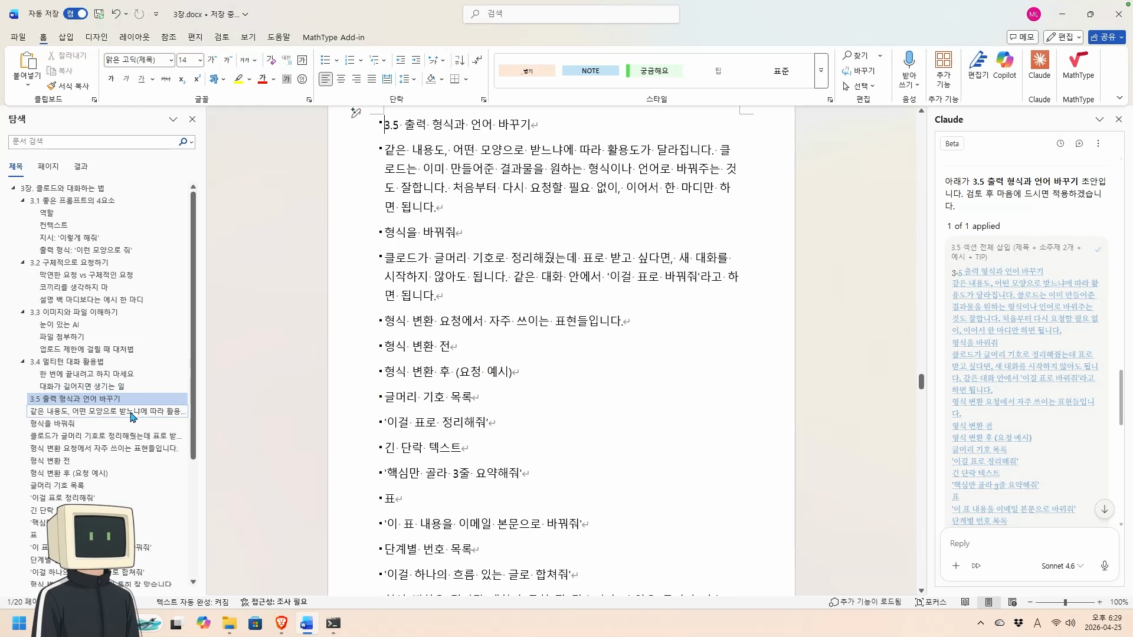Image resolution: width=1133 pixels, height=637 pixels.
Task: Open the 삽입 (Insert) ribbon tab
Action: click(x=66, y=37)
